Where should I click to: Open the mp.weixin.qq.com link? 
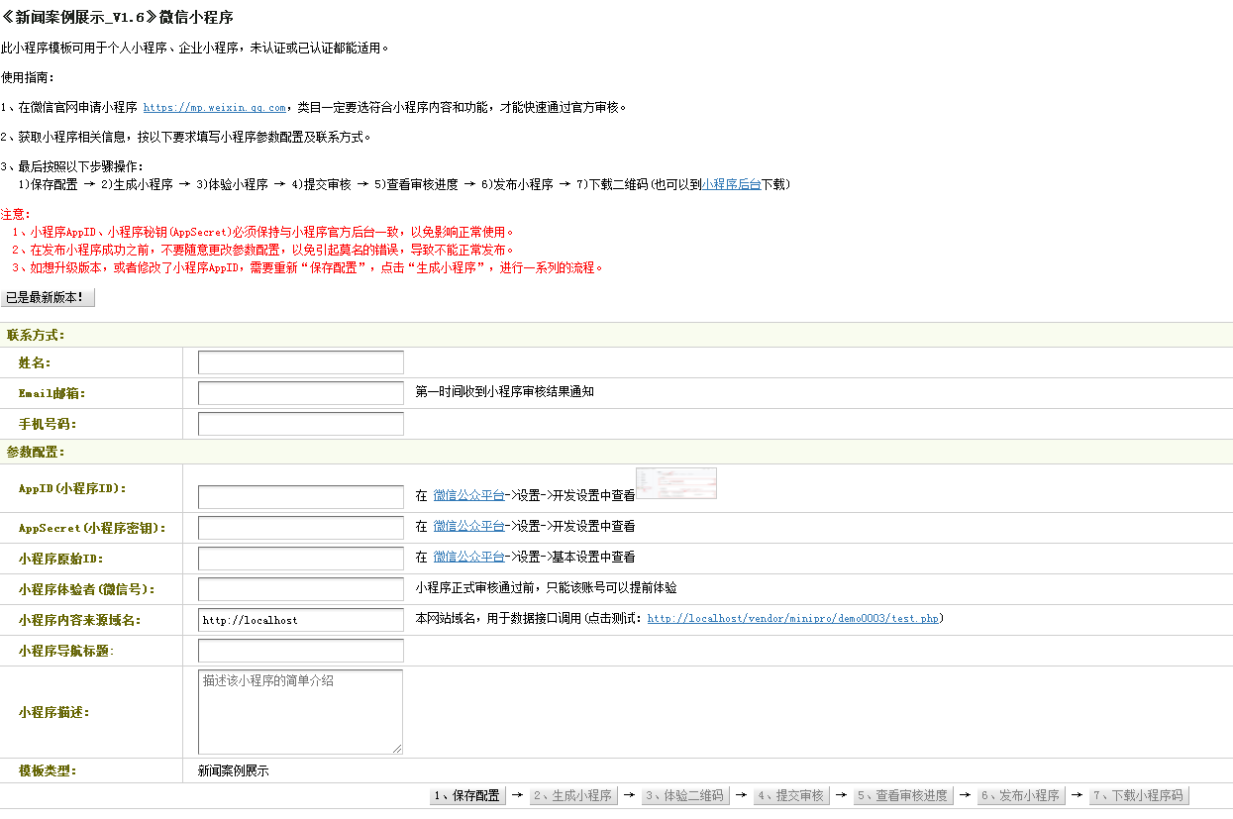pos(215,108)
